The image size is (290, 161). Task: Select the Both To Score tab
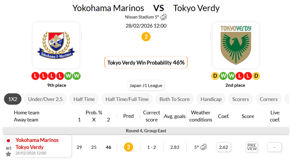174,99
